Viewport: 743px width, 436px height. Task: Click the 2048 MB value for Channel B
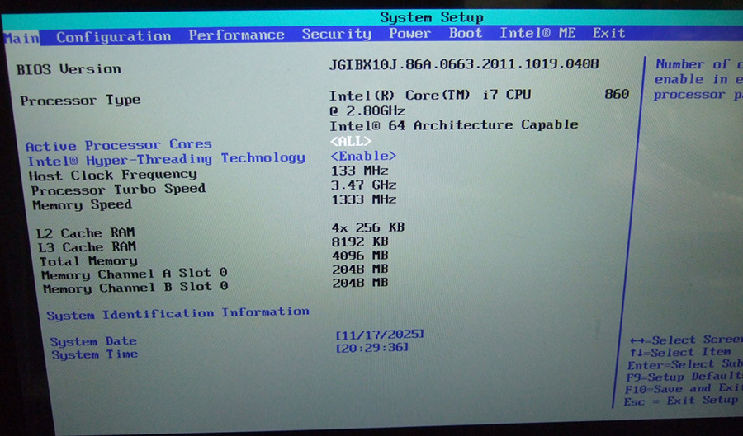[x=360, y=283]
